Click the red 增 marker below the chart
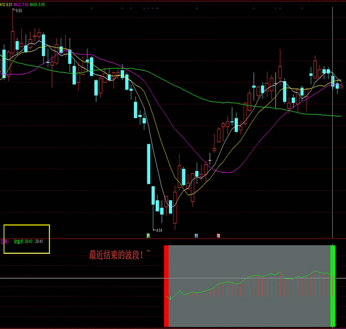 click(x=218, y=236)
